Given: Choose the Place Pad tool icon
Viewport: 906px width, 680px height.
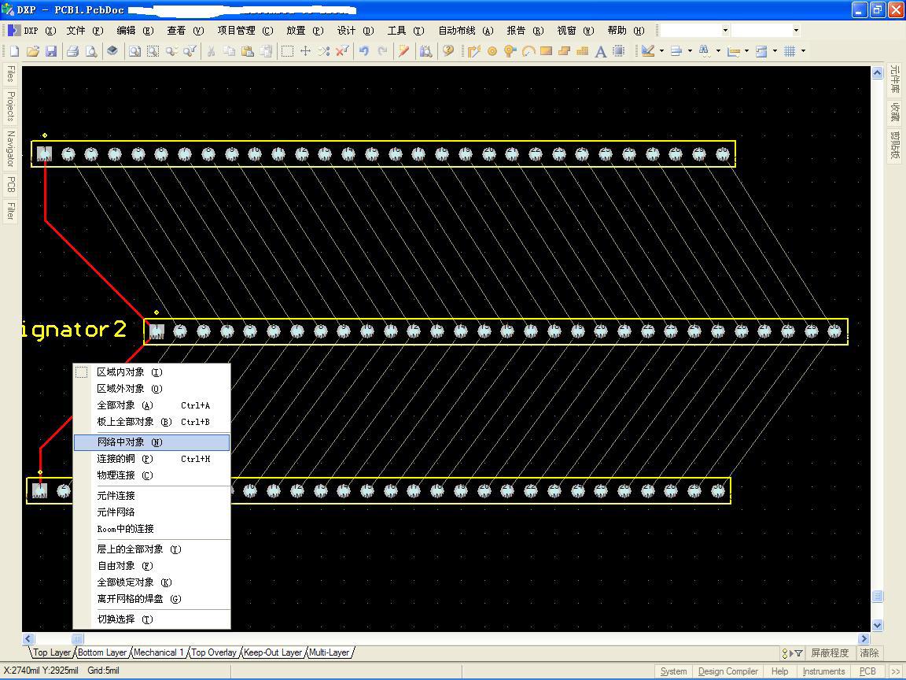Looking at the screenshot, I should pyautogui.click(x=492, y=51).
